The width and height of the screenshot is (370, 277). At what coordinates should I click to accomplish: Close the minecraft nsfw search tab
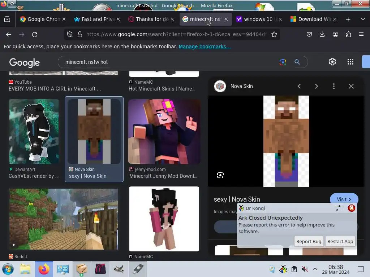[226, 19]
